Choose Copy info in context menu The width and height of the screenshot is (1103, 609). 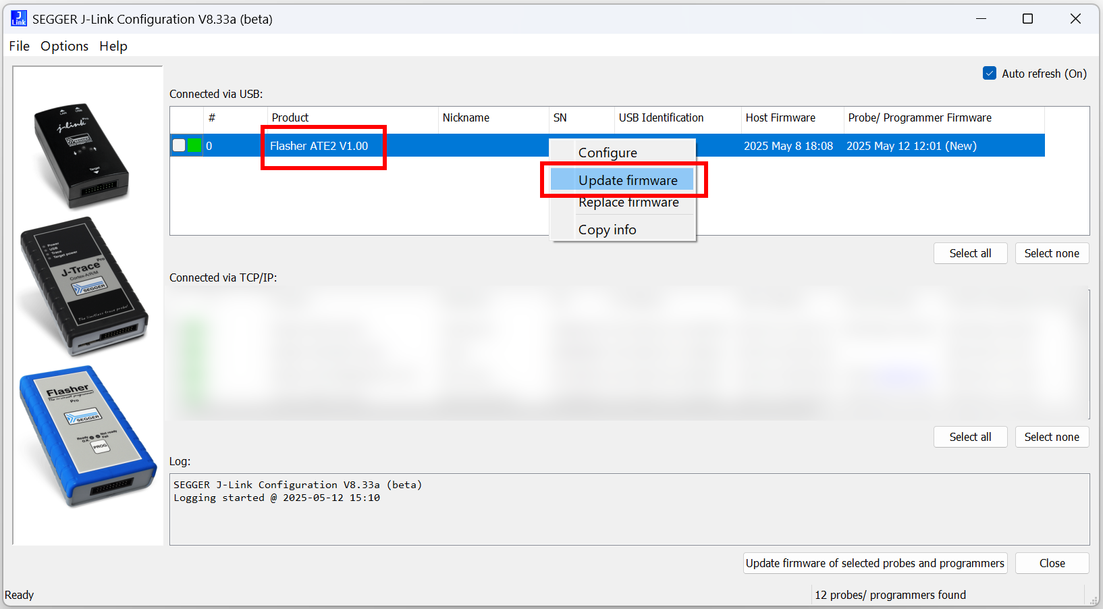622,230
